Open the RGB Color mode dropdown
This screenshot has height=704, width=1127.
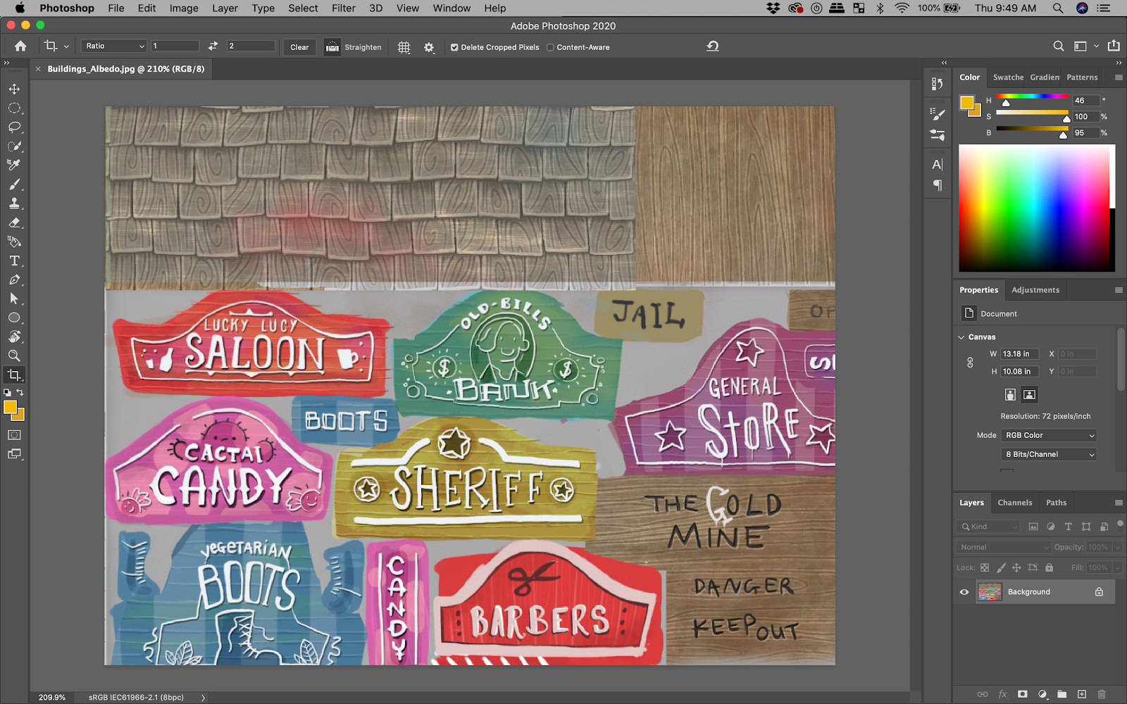pos(1049,435)
